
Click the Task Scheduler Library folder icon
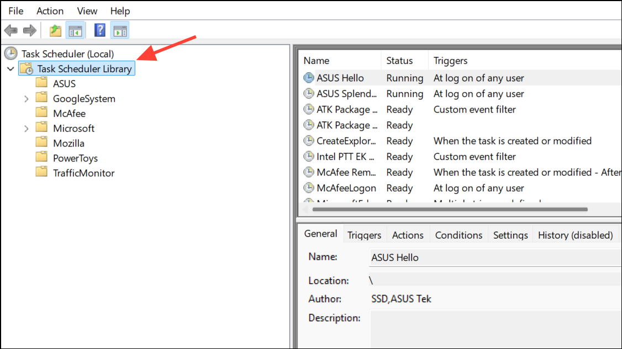(x=27, y=68)
